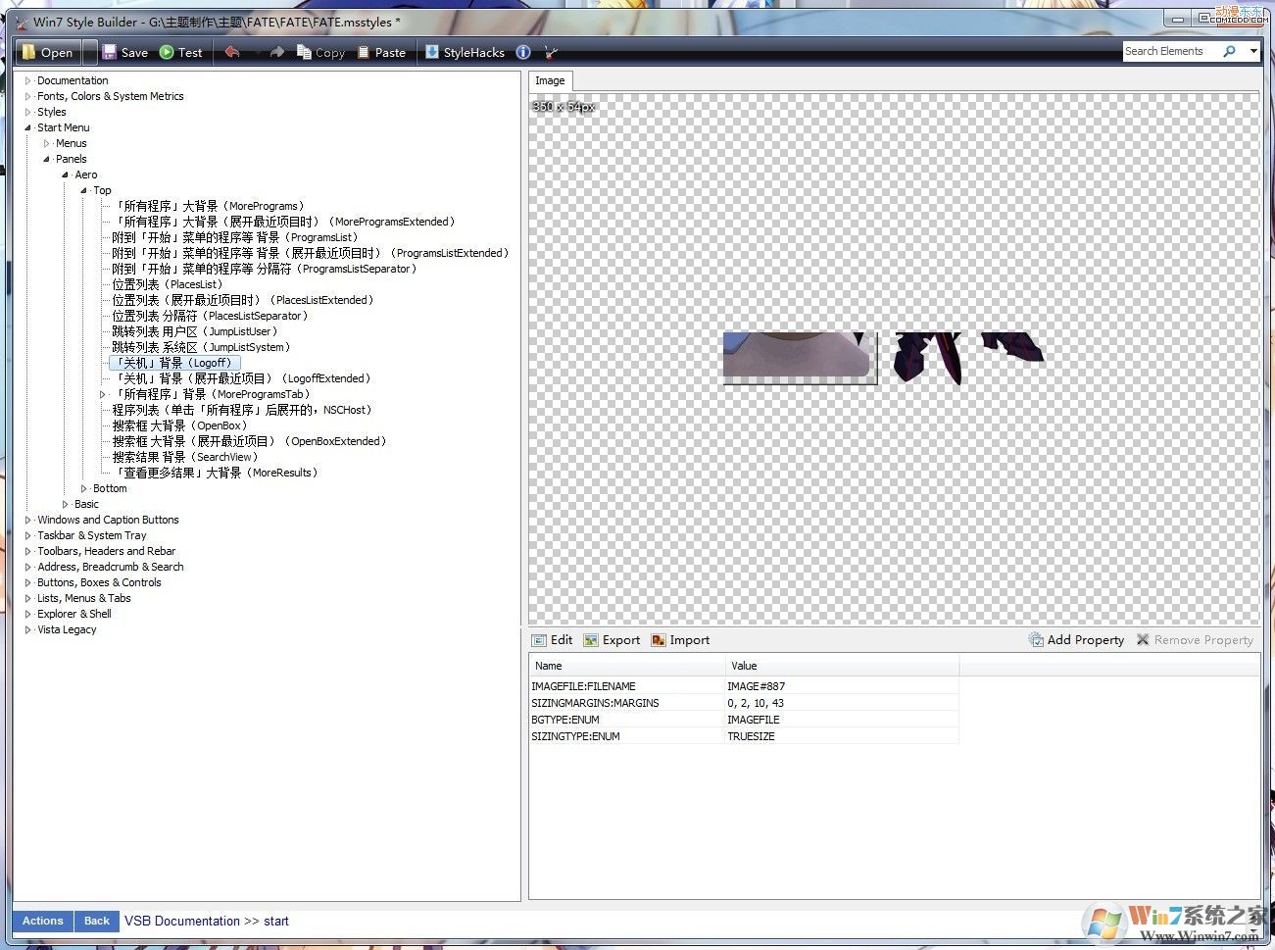Add a new property to the element
This screenshot has height=950, width=1275.
pyautogui.click(x=1076, y=639)
